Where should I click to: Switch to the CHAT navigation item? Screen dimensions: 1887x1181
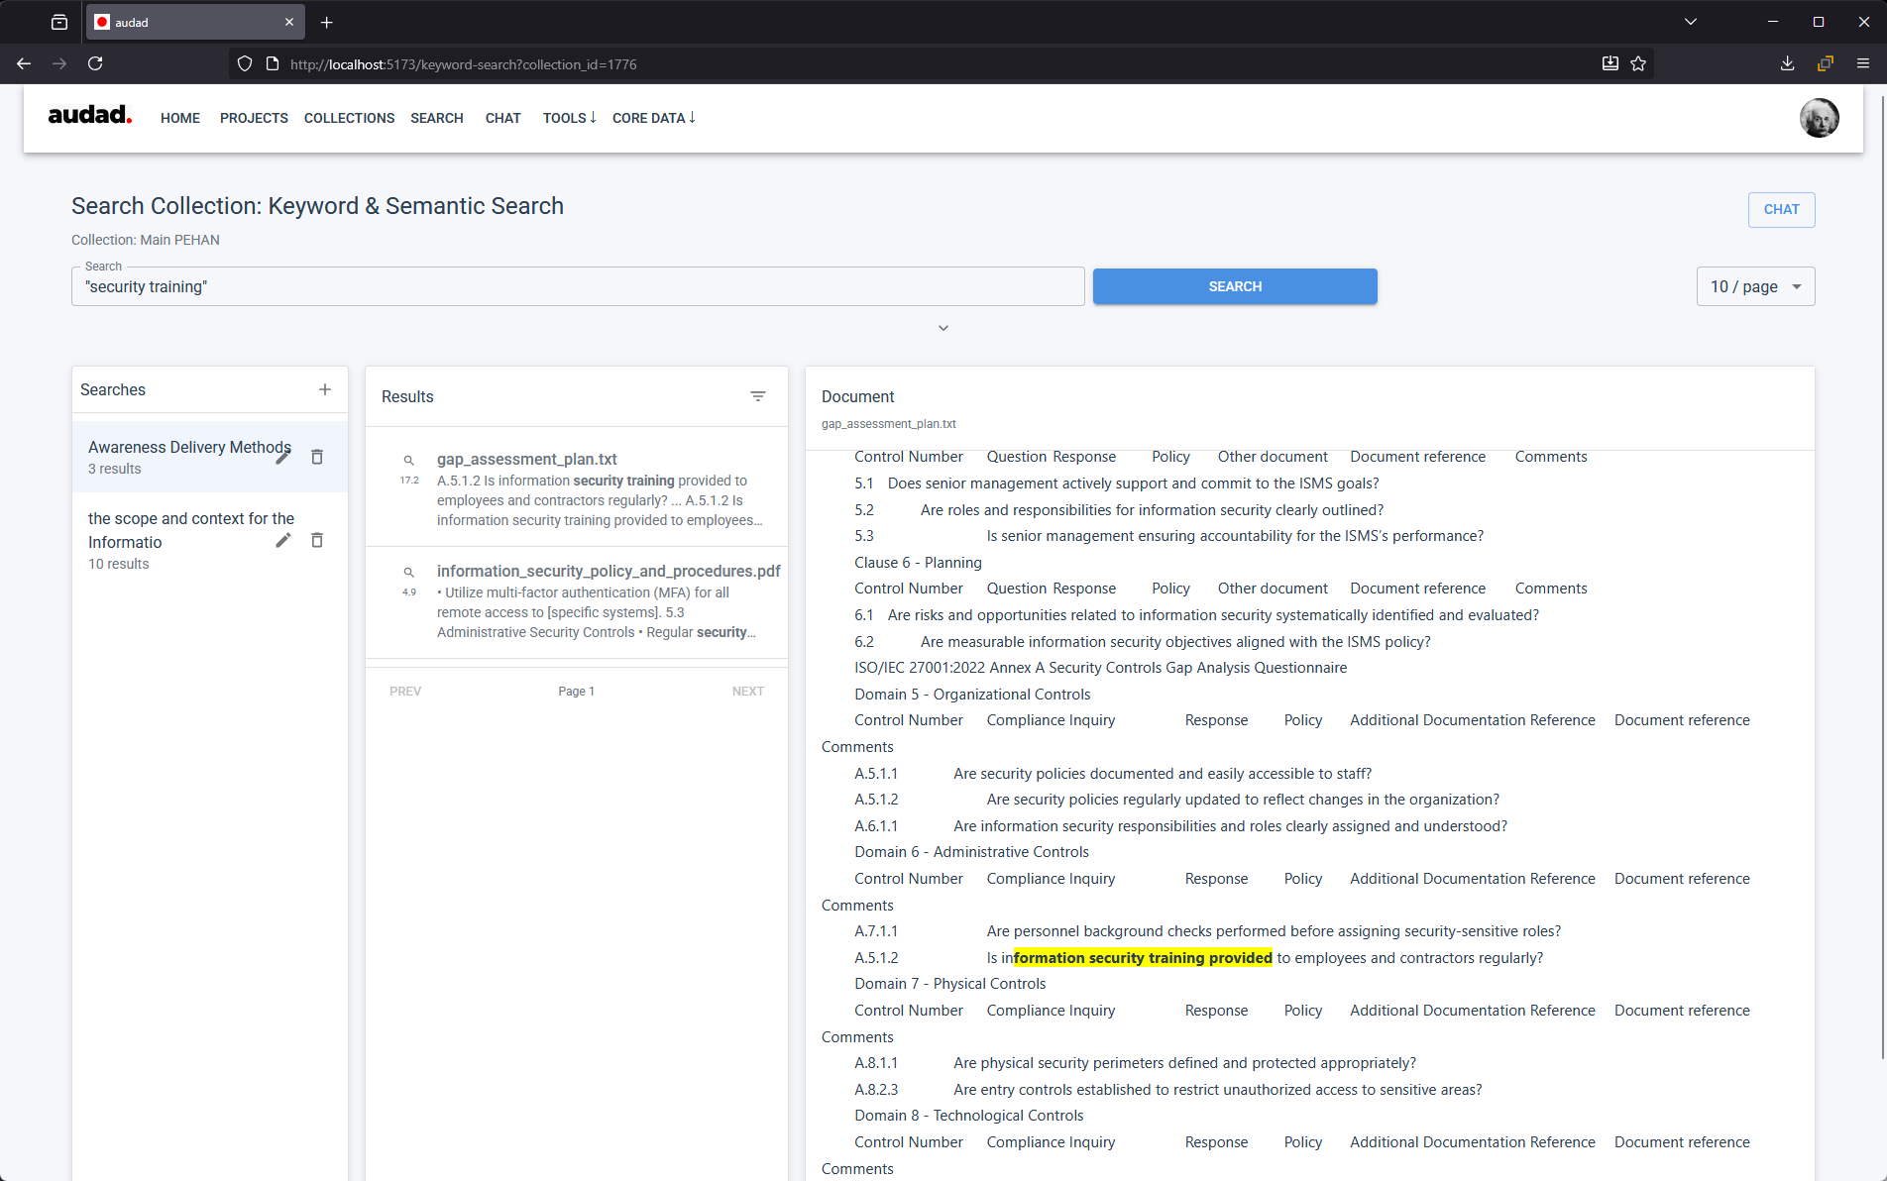point(502,118)
